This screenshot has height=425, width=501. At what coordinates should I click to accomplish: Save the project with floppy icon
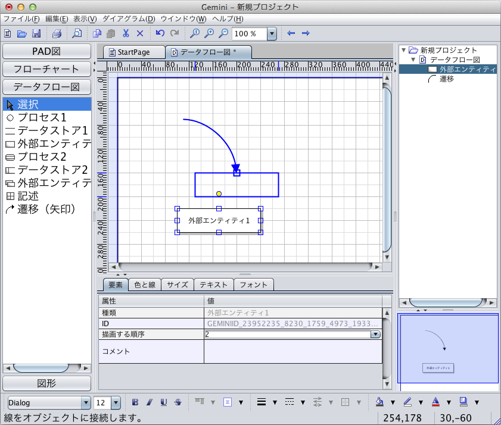pyautogui.click(x=36, y=33)
